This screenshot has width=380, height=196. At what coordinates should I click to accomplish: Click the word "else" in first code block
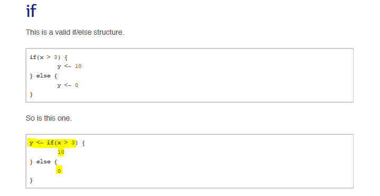(x=43, y=76)
